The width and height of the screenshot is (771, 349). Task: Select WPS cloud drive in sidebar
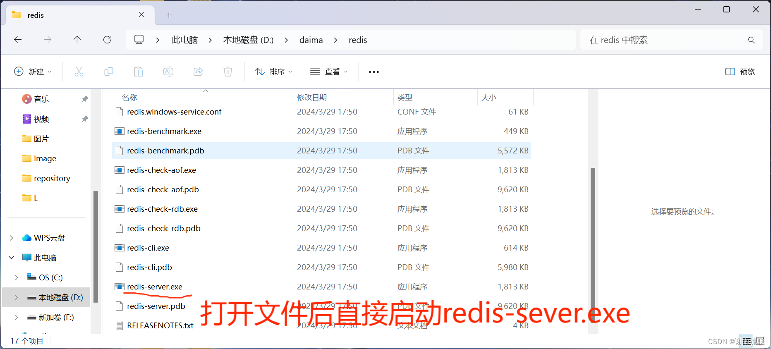coord(44,238)
